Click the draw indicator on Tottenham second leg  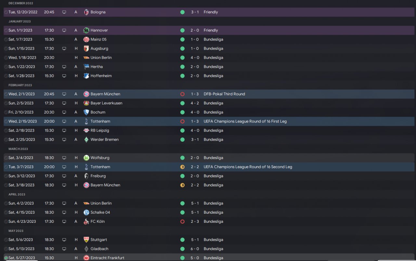[x=182, y=167]
